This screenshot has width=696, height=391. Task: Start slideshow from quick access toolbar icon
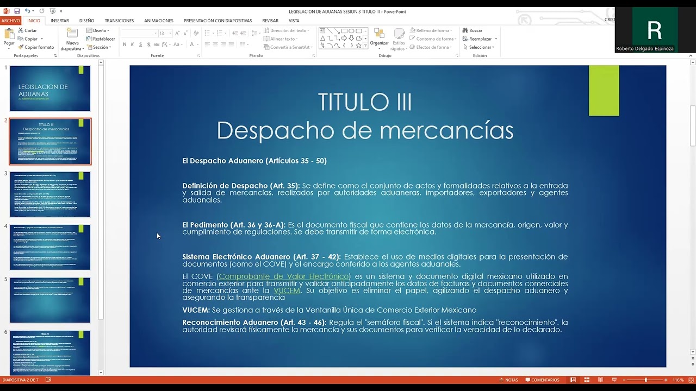(x=53, y=11)
